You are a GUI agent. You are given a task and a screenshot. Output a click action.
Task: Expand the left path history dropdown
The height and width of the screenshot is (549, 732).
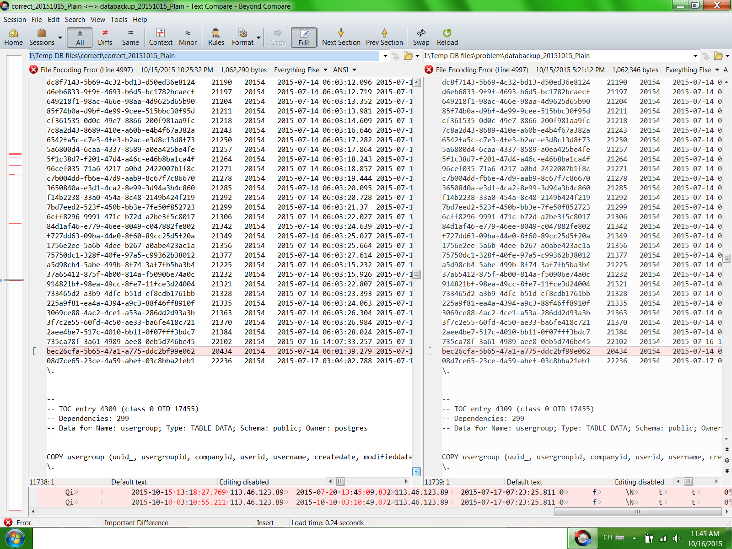tap(385, 56)
